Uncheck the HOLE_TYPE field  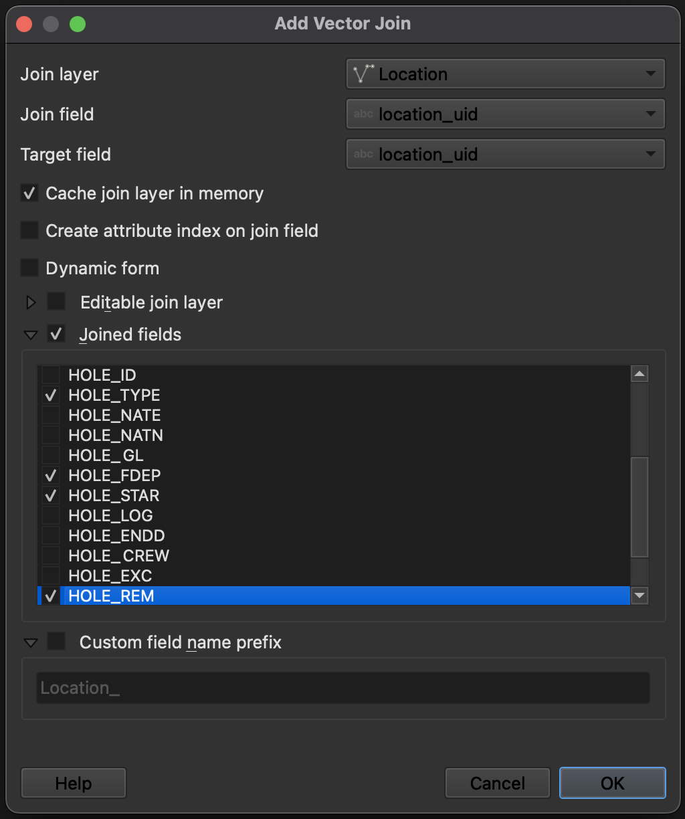click(50, 395)
